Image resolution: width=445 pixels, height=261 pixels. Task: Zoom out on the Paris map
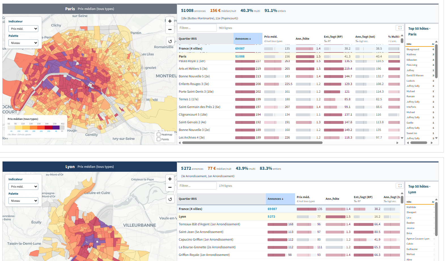(170, 29)
